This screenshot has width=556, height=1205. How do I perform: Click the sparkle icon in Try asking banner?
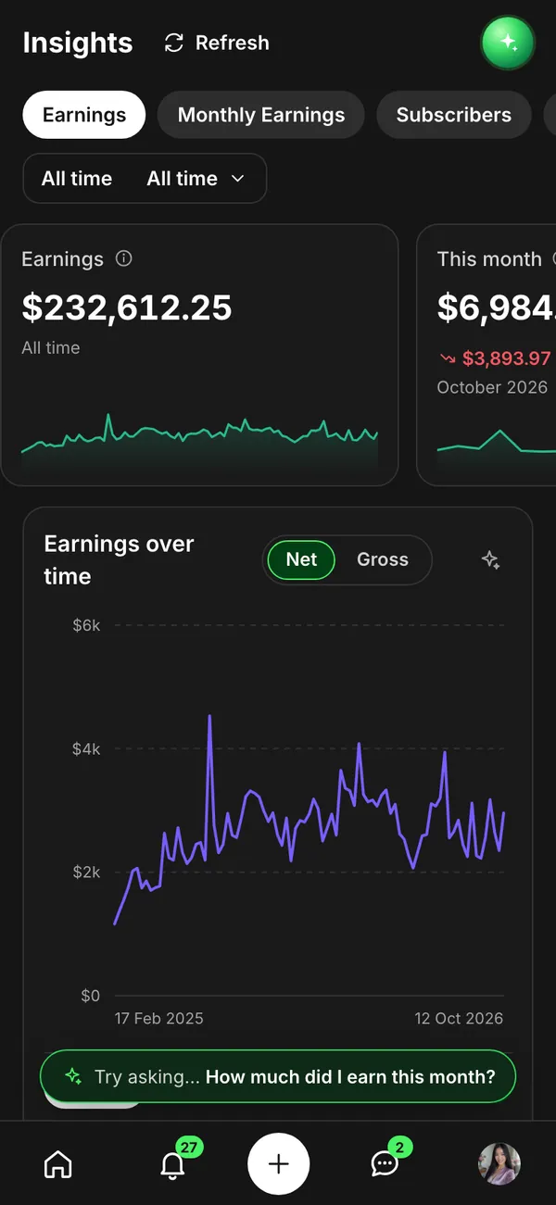(73, 1076)
